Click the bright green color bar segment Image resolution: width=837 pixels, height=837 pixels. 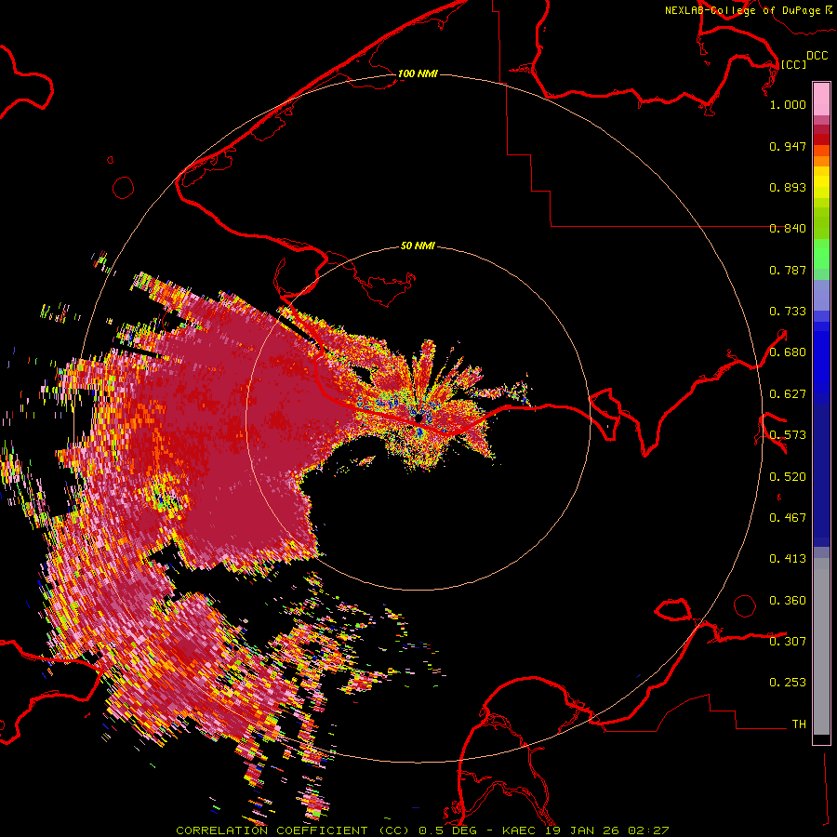click(x=821, y=254)
